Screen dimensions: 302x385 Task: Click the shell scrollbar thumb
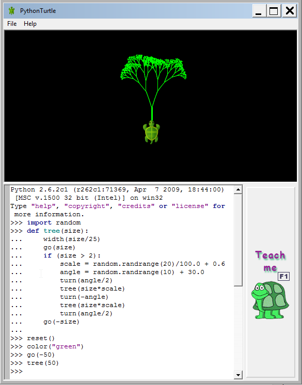pyautogui.click(x=238, y=240)
